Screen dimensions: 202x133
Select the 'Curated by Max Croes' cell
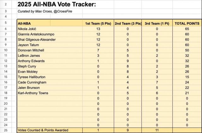(45, 11)
